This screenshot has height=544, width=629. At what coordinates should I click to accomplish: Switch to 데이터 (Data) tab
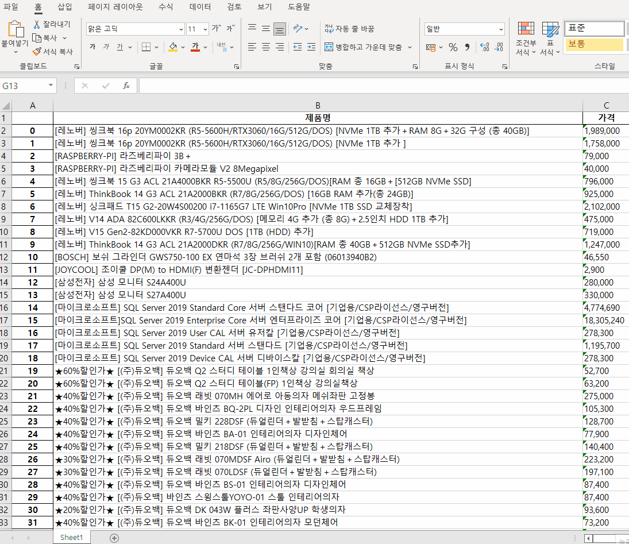[200, 7]
